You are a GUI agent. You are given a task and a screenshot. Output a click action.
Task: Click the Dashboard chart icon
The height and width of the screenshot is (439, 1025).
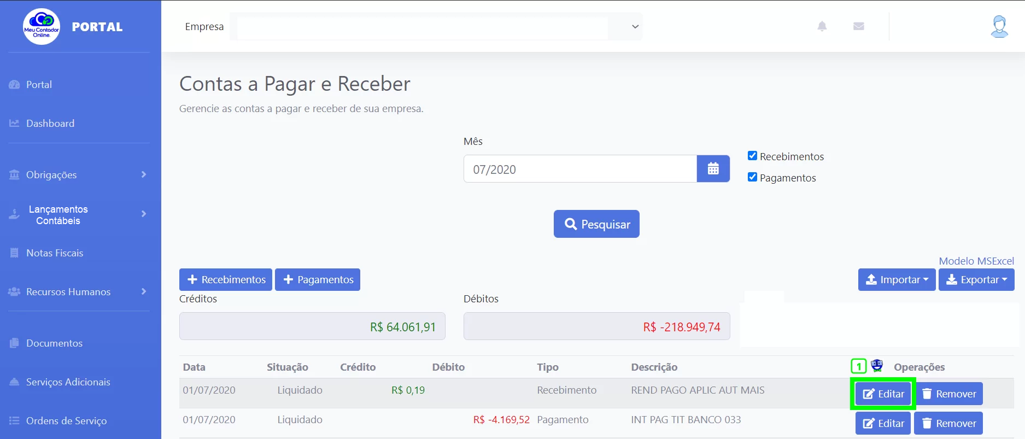14,124
